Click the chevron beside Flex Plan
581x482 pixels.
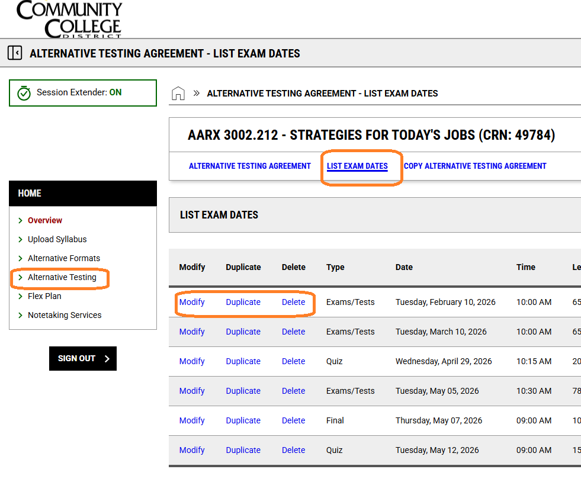(20, 296)
